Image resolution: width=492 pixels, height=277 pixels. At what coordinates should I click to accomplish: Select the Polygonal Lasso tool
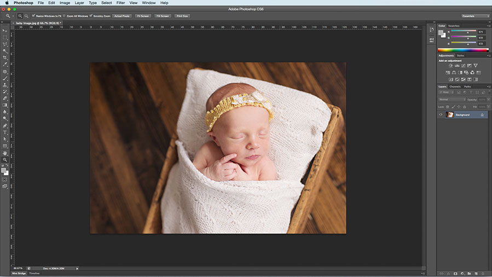[x=5, y=44]
